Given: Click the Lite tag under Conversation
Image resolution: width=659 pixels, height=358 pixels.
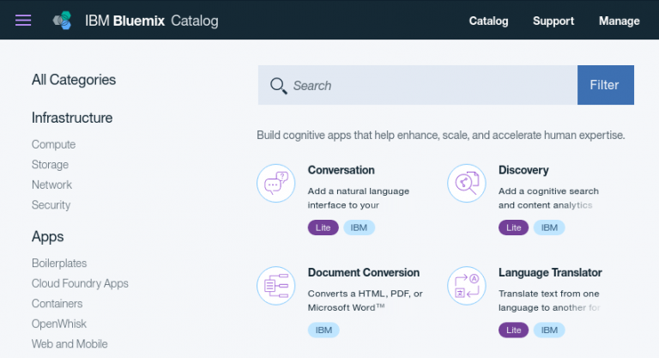Looking at the screenshot, I should point(323,228).
